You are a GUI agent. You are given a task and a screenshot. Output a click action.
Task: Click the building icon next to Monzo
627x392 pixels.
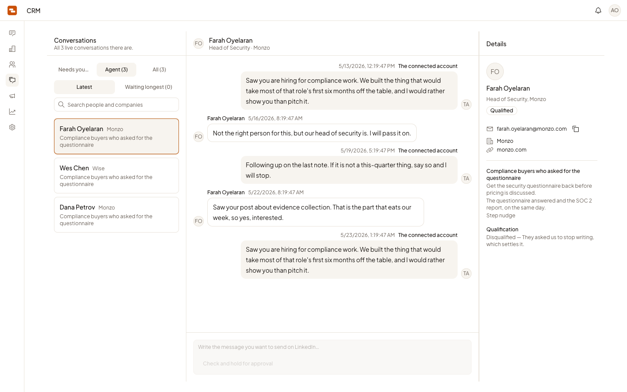coord(490,141)
